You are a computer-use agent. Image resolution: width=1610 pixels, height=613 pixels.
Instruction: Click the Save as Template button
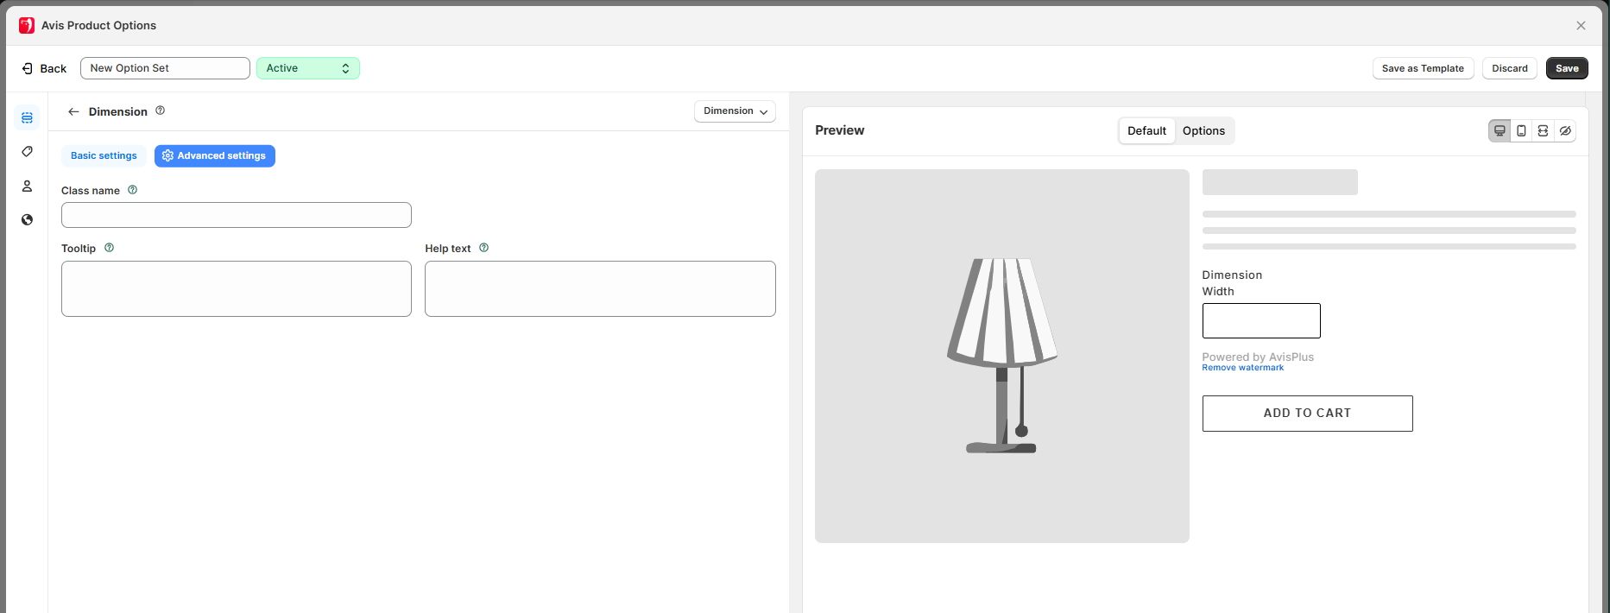[x=1423, y=68]
